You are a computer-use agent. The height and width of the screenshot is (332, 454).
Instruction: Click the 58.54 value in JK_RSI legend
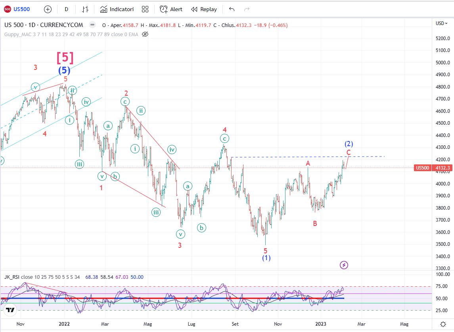click(x=107, y=277)
